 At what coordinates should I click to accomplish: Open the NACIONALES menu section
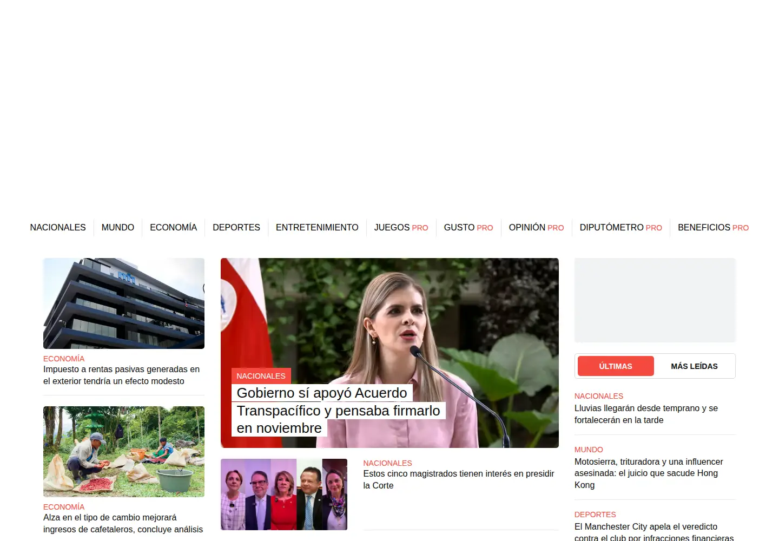point(58,228)
